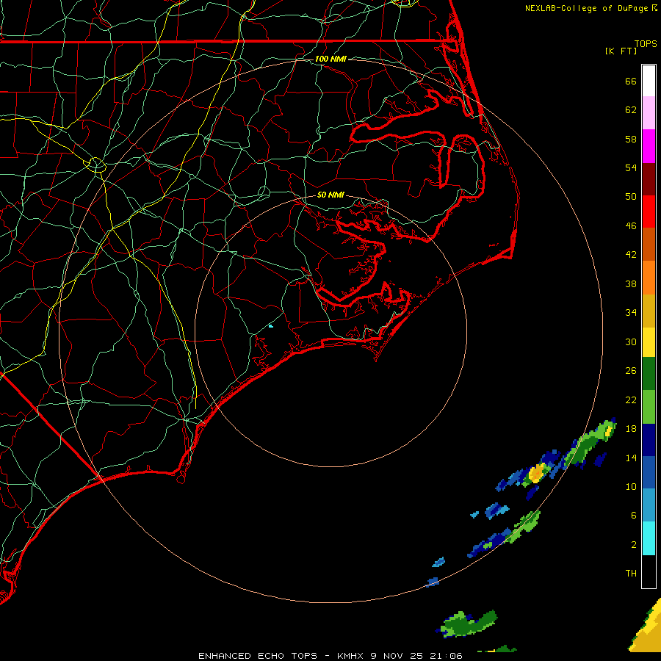The width and height of the screenshot is (661, 661).
Task: Select the bright red legend swatch
Action: [649, 212]
